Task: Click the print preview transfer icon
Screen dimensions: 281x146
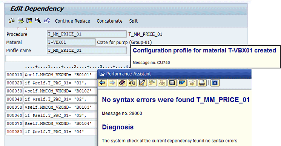Action: point(192,83)
